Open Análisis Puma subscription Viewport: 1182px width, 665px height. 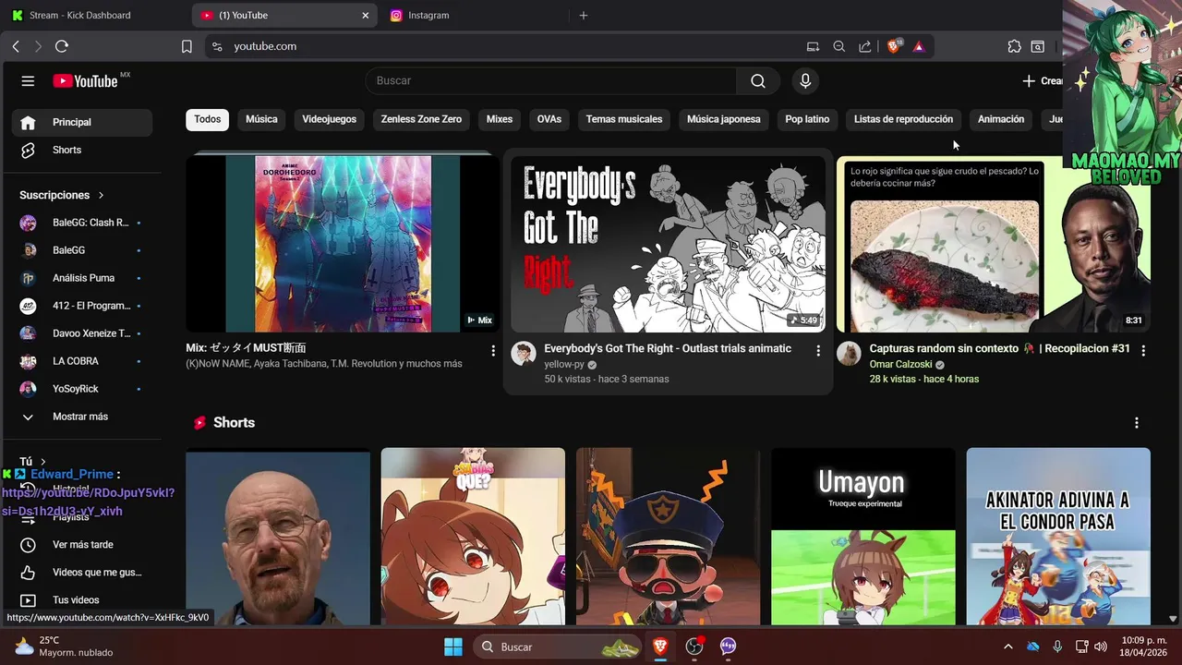click(82, 278)
